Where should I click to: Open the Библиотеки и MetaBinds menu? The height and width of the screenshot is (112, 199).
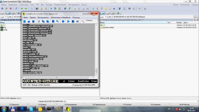[61, 17]
